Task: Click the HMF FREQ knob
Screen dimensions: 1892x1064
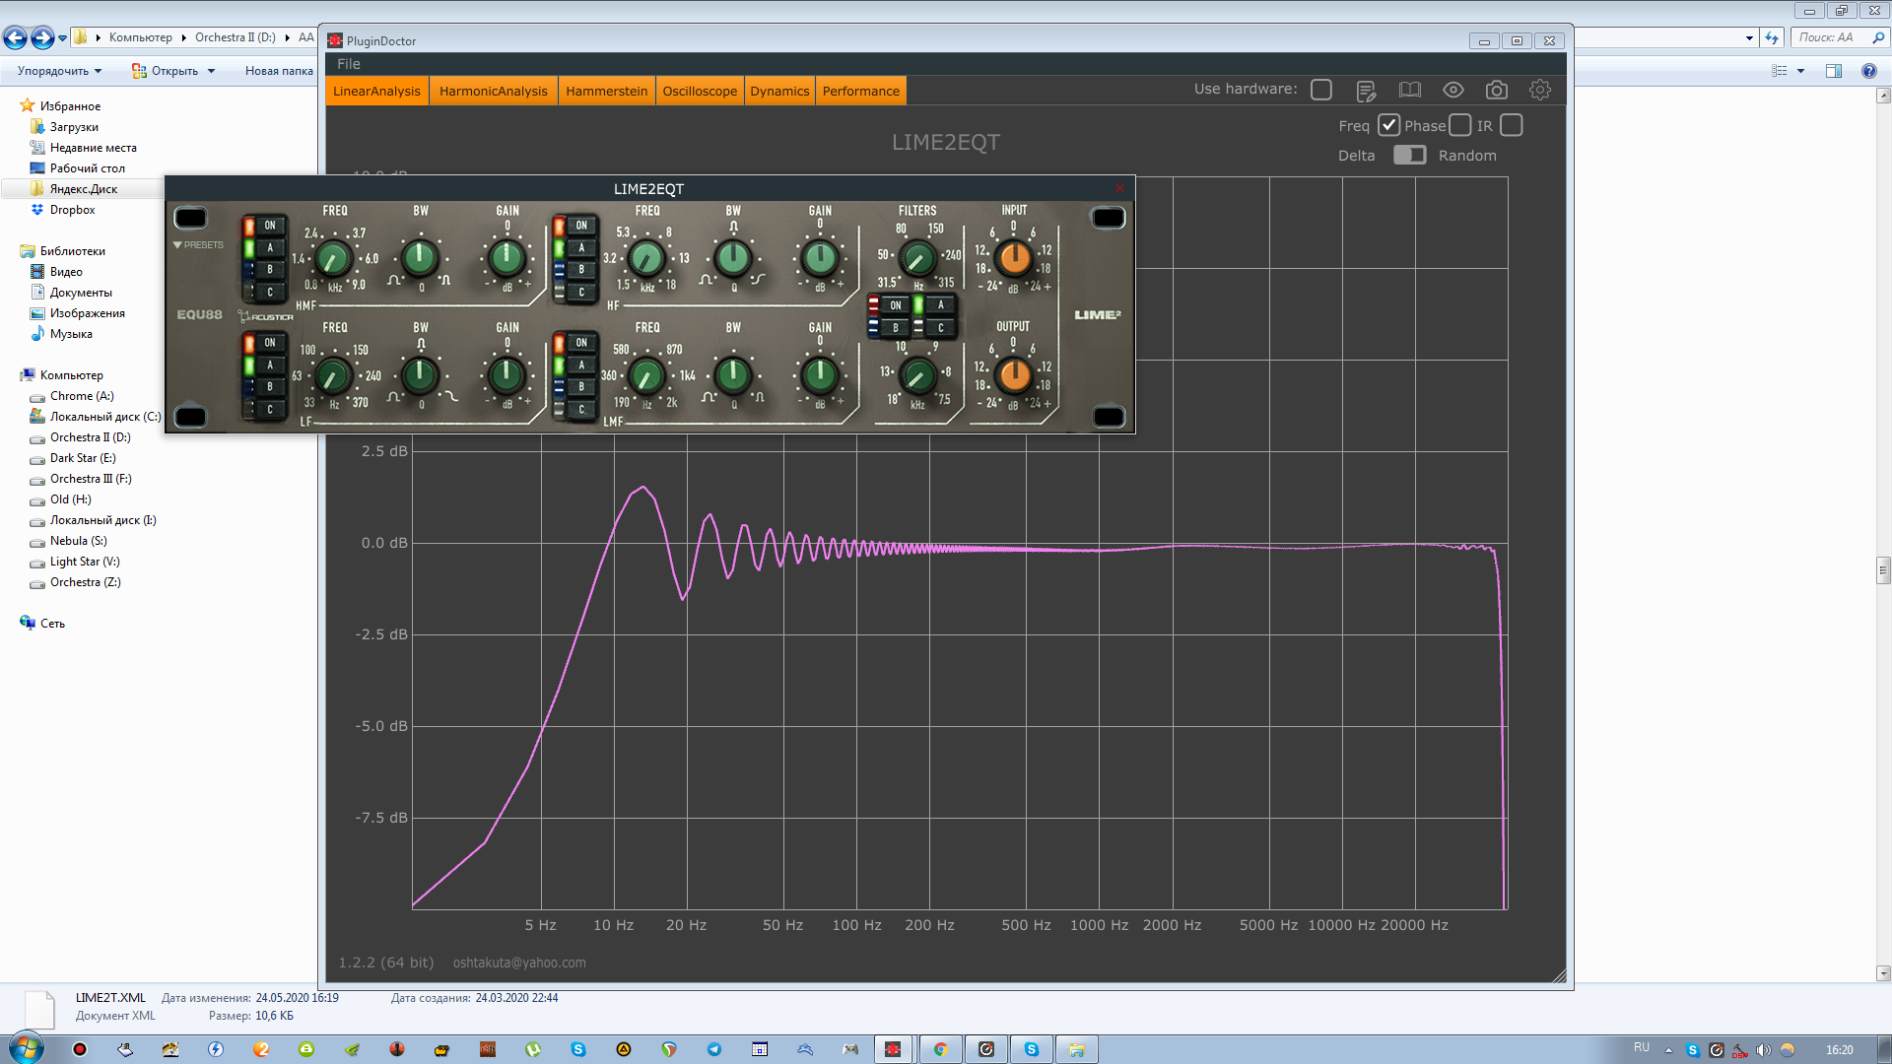Action: [333, 259]
